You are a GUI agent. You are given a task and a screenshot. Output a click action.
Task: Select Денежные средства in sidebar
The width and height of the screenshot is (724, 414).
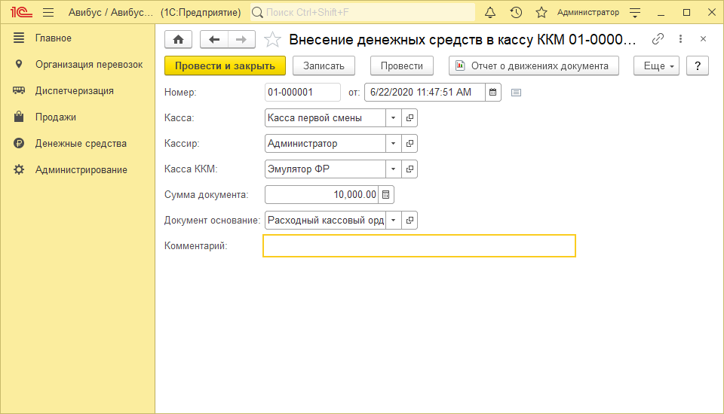click(x=81, y=144)
